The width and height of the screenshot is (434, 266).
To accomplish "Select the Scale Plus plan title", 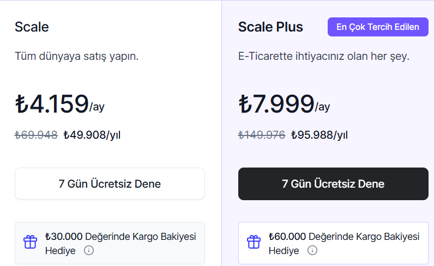I will pyautogui.click(x=270, y=27).
